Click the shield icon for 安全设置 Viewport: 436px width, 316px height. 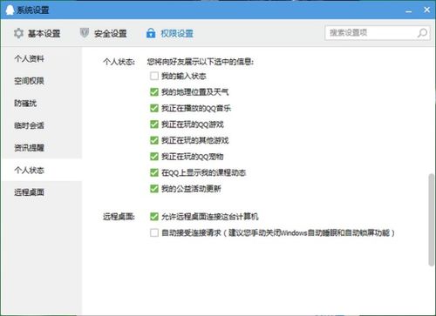click(85, 33)
